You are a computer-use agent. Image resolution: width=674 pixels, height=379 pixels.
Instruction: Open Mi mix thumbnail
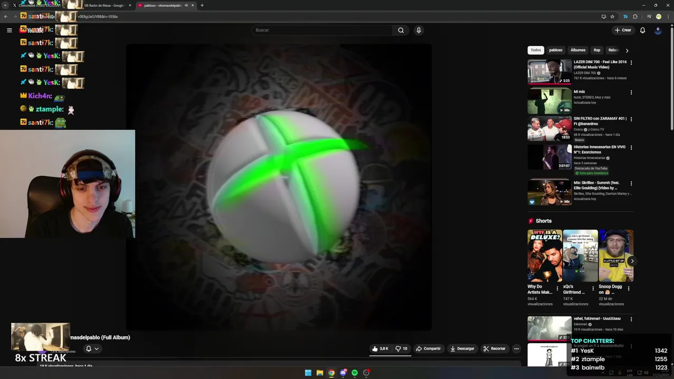549,101
